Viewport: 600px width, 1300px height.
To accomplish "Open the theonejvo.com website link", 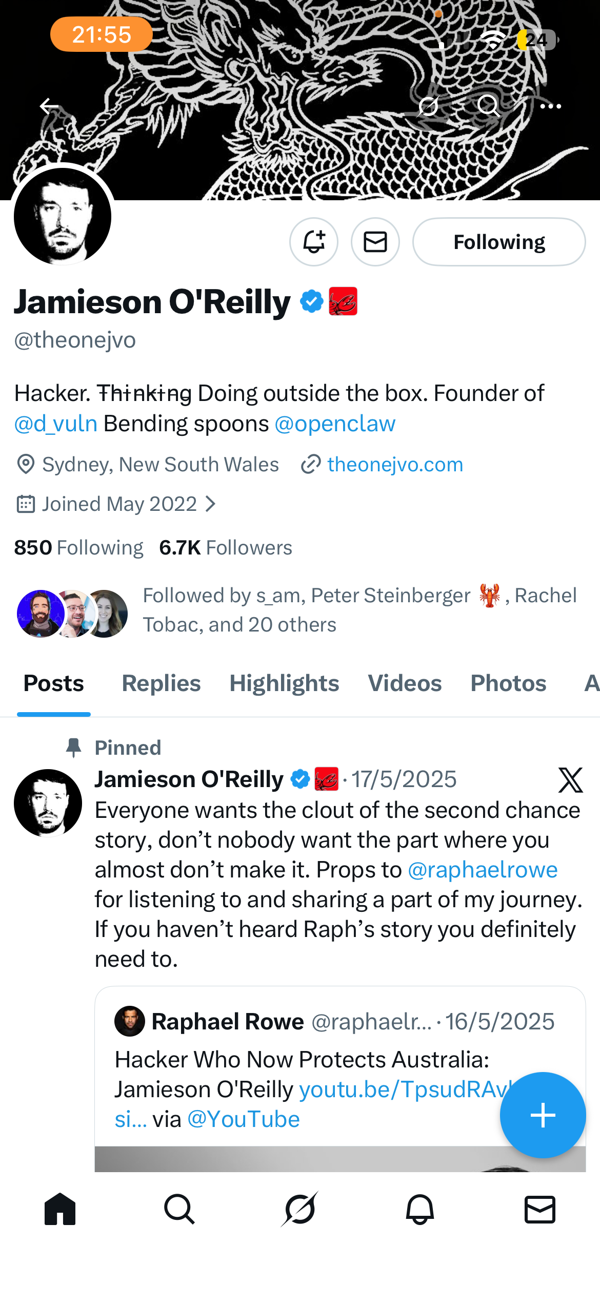I will tap(395, 465).
